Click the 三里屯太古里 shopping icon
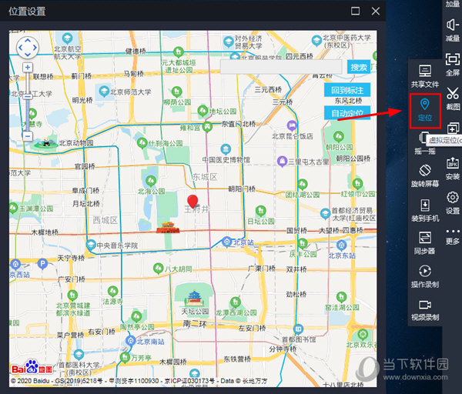 (x=282, y=161)
